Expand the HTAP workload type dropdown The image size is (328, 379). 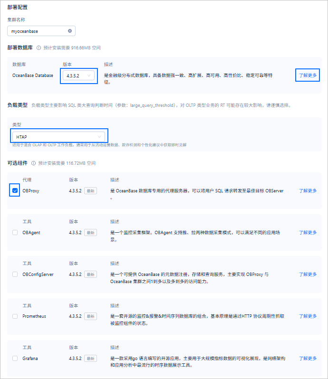(x=59, y=137)
